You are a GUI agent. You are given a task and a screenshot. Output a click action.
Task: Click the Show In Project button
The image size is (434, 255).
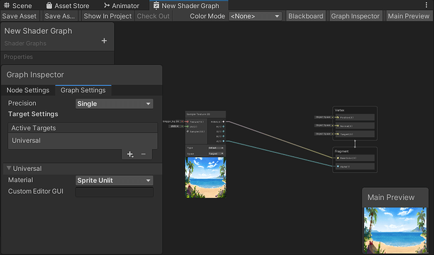click(108, 16)
